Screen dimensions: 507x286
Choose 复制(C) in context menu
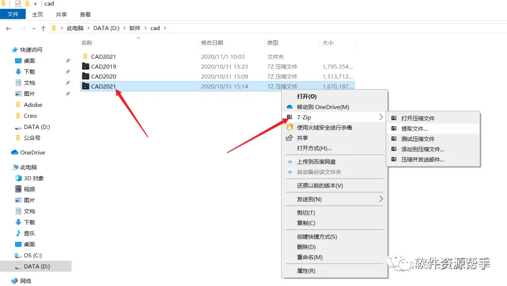pyautogui.click(x=334, y=223)
